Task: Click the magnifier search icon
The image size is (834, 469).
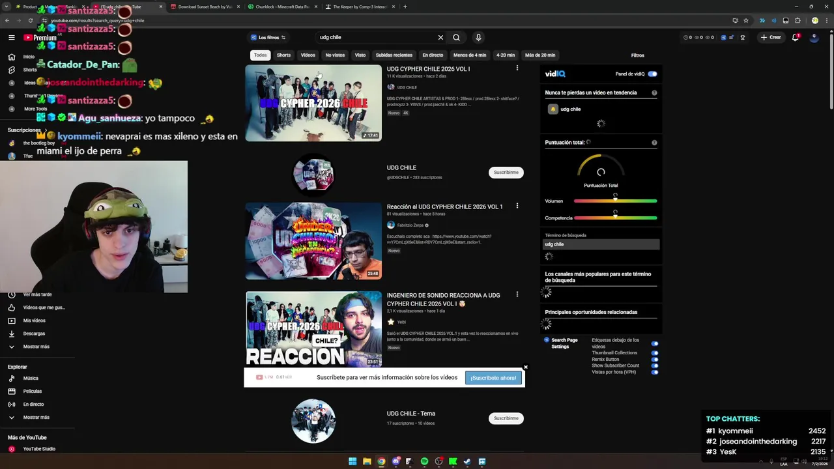Action: coord(456,37)
